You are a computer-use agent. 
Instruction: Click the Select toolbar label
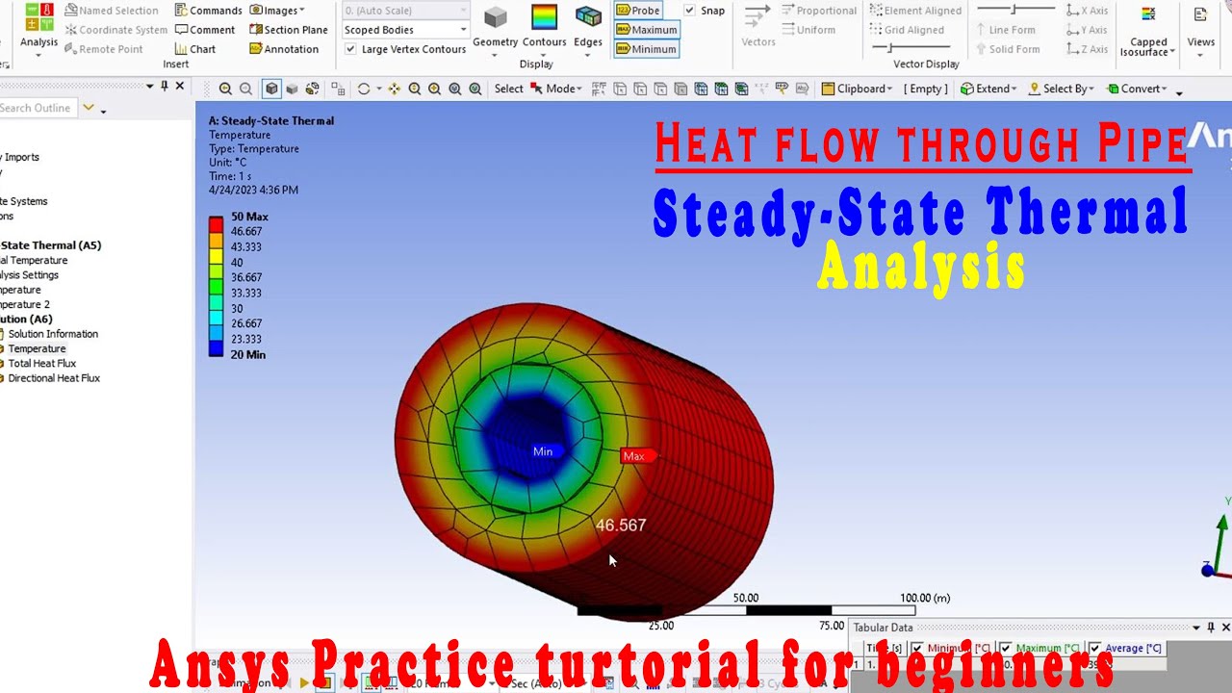coord(508,89)
